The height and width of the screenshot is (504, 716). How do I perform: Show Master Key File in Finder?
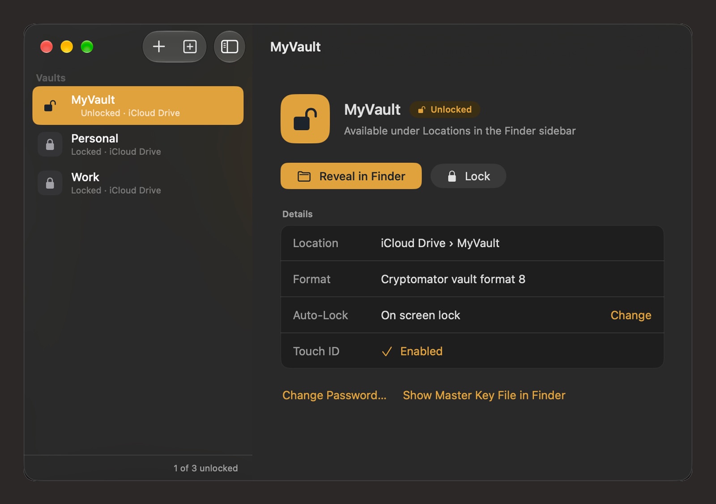(x=484, y=395)
